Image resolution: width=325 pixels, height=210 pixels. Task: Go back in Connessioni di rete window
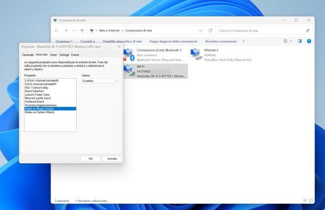pyautogui.click(x=56, y=31)
